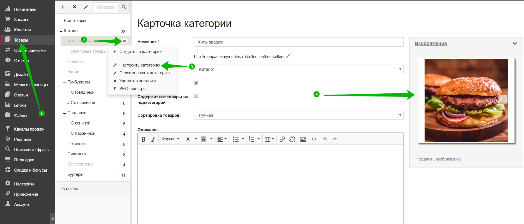
Task: Click the magnifier search button
Action: (x=124, y=7)
